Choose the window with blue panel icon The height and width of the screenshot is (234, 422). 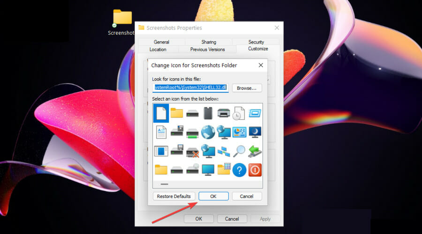161,151
